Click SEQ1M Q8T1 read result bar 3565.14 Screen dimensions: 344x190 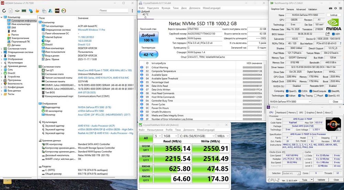point(172,148)
